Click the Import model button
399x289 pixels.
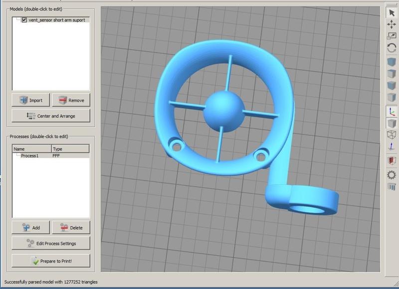tap(31, 100)
